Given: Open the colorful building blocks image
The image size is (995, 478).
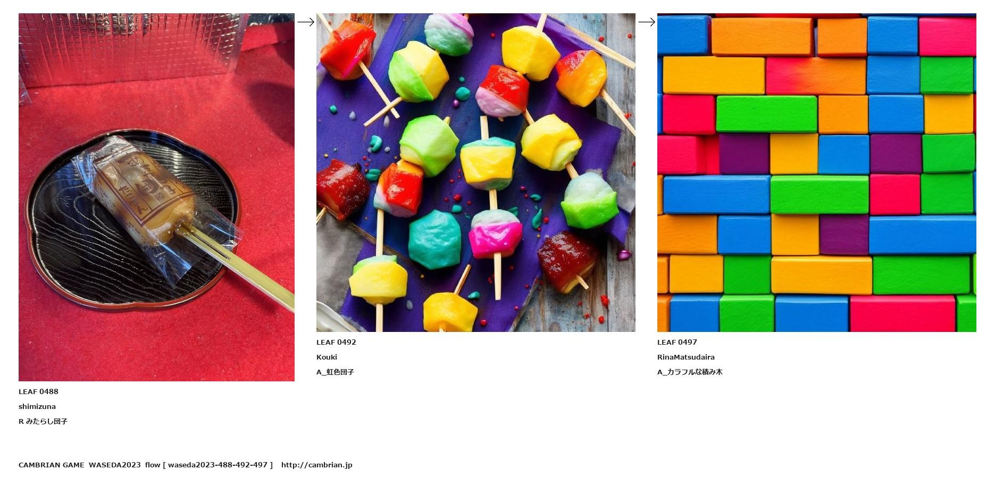Looking at the screenshot, I should [x=816, y=173].
